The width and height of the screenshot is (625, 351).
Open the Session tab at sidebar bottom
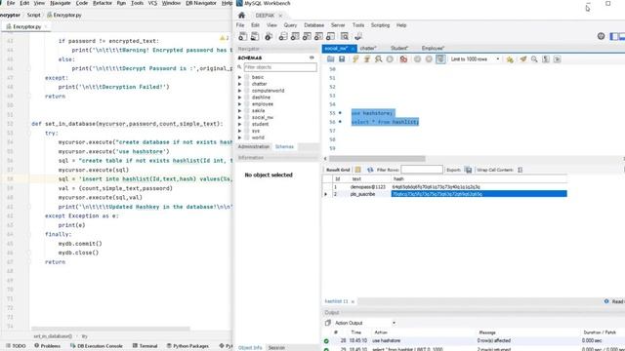coord(276,348)
